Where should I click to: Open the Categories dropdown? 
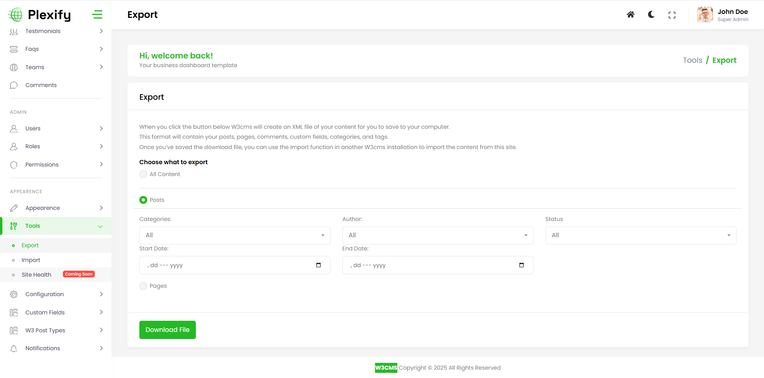pos(234,235)
